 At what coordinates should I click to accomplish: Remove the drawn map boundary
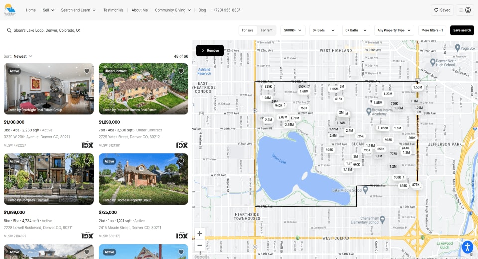tap(210, 51)
